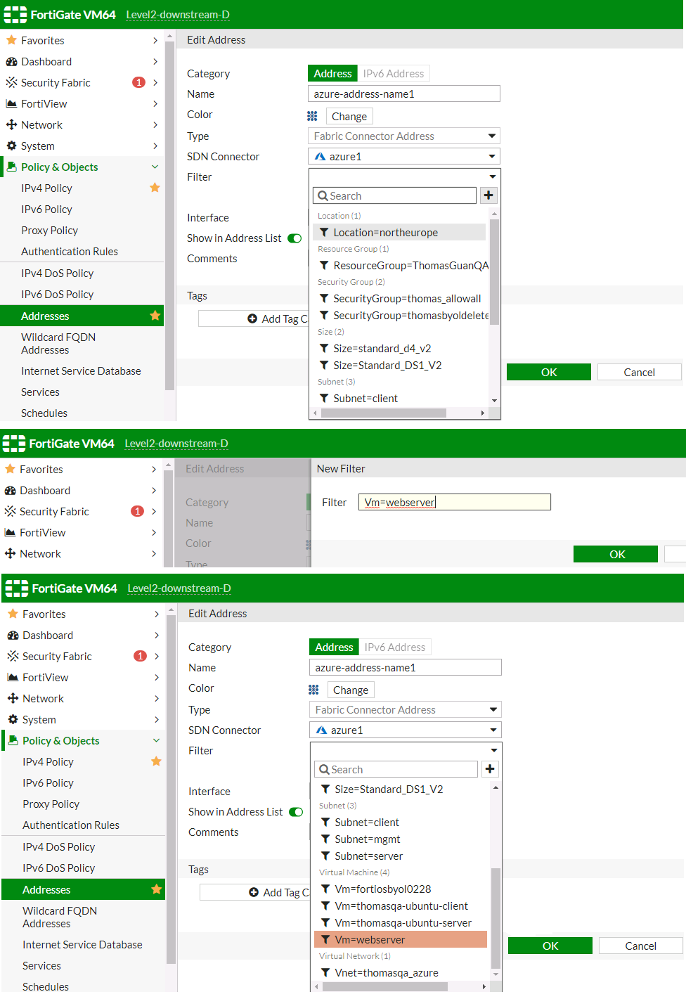The image size is (686, 999).
Task: Click in the New Filter text field containing Vm=webserver
Action: (x=454, y=502)
